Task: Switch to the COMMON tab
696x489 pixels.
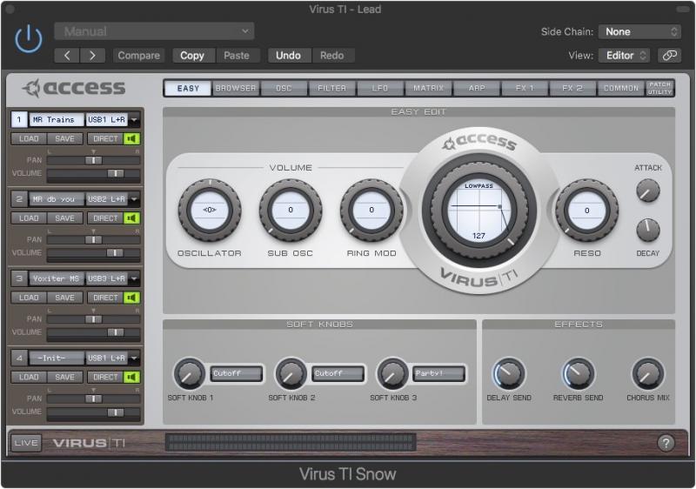Action: [620, 88]
